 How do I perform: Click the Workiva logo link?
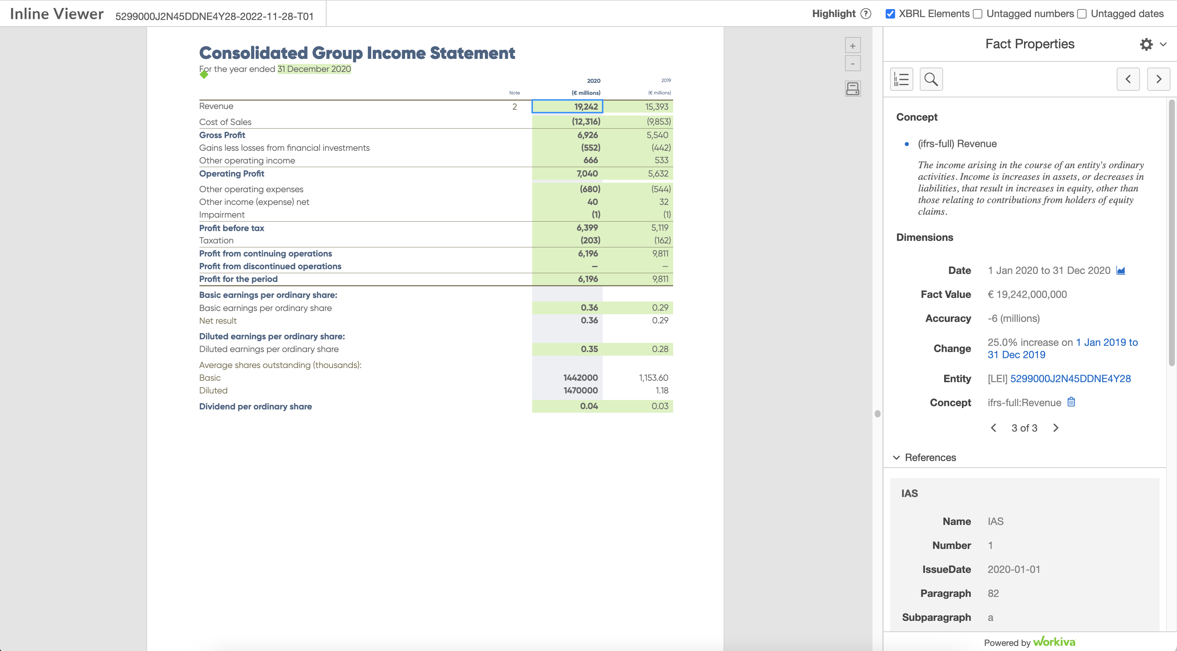1054,642
